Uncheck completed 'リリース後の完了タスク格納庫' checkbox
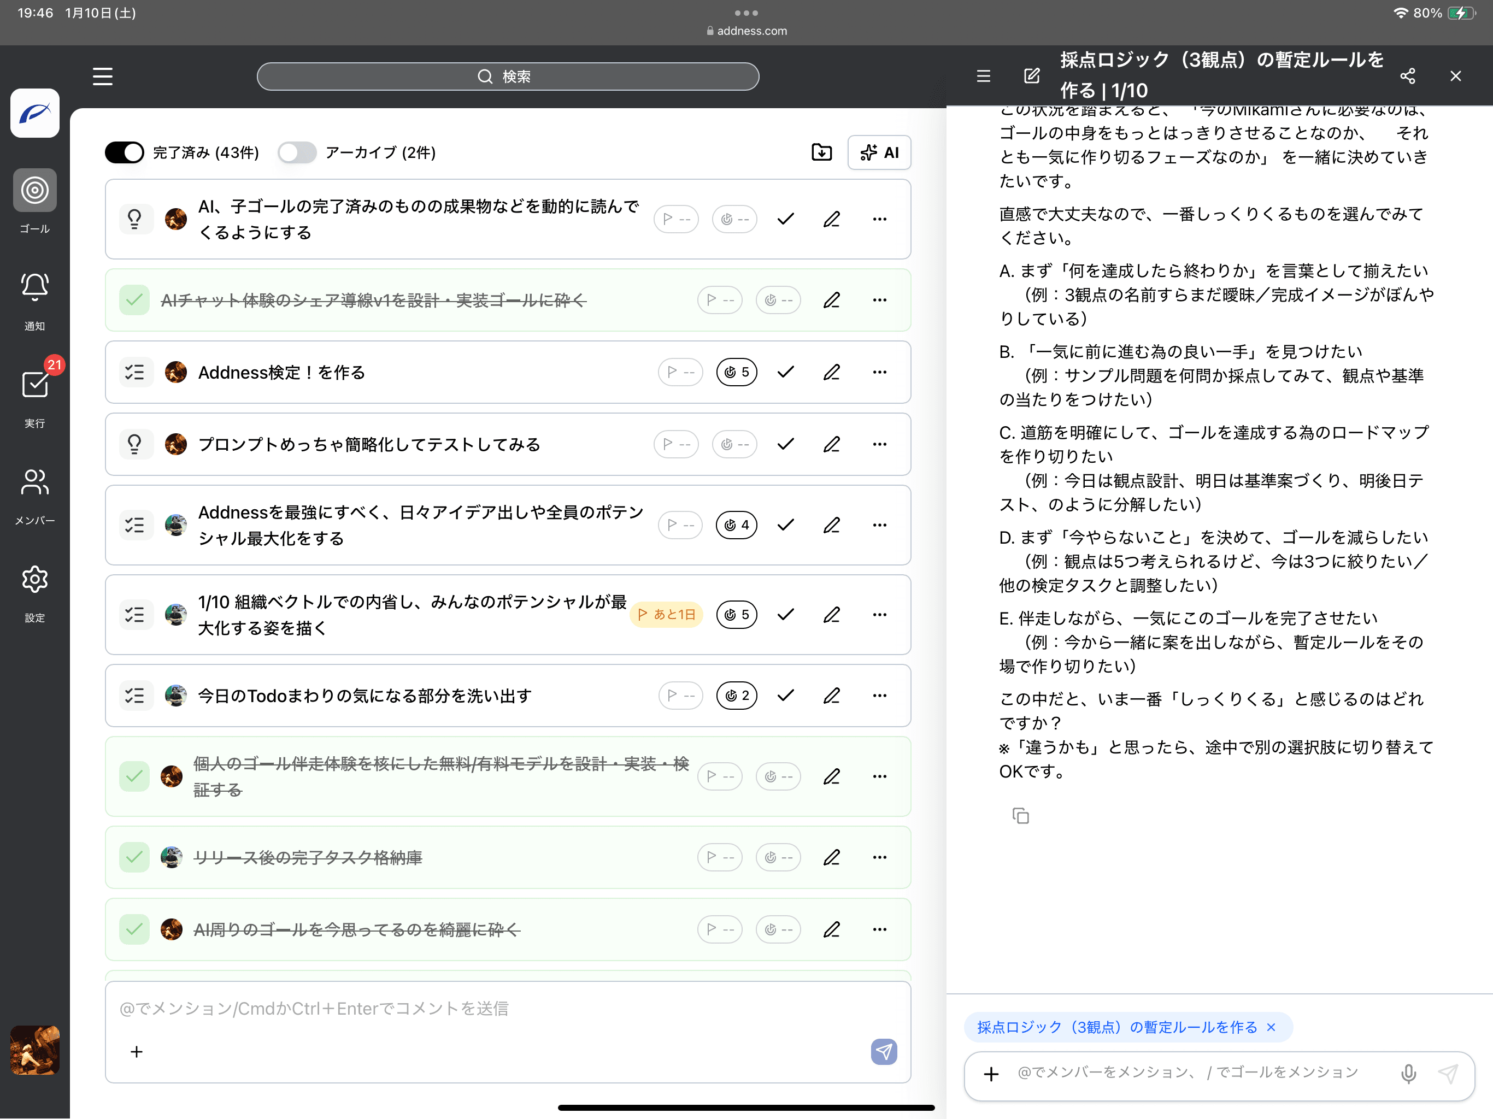 click(134, 857)
